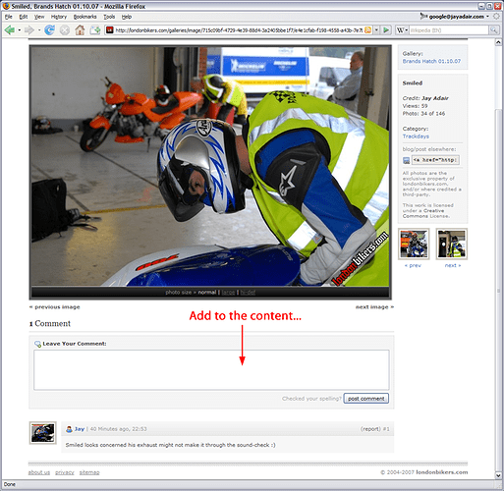Click the Google account flag icon
The height and width of the screenshot is (491, 504).
[423, 16]
